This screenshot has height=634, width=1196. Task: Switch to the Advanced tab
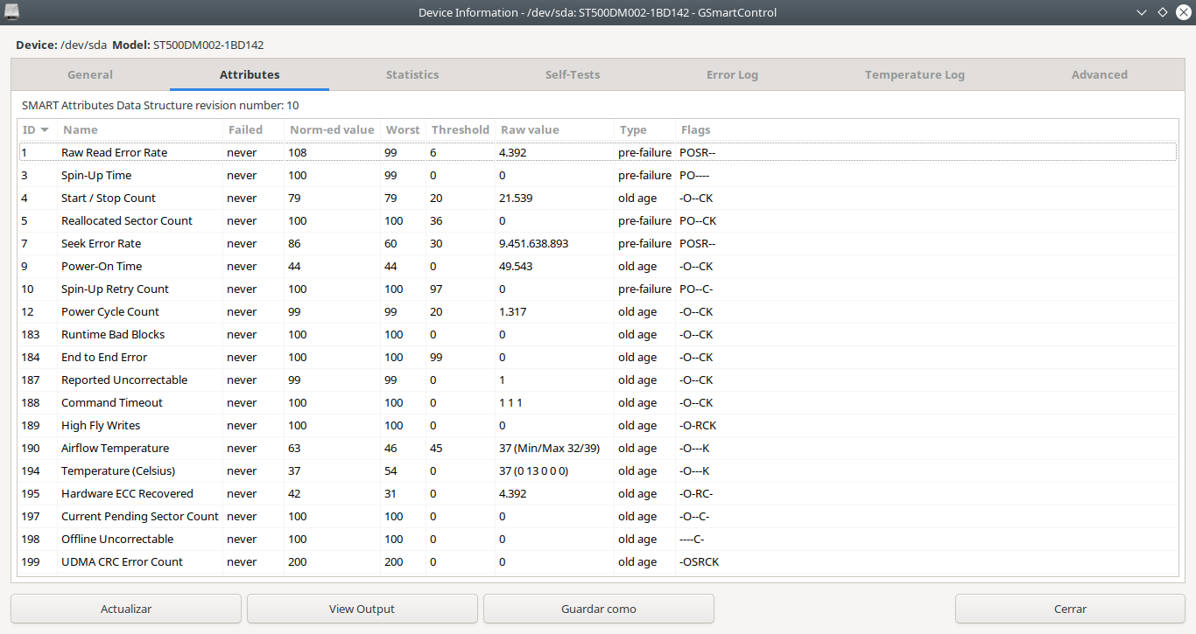point(1100,74)
